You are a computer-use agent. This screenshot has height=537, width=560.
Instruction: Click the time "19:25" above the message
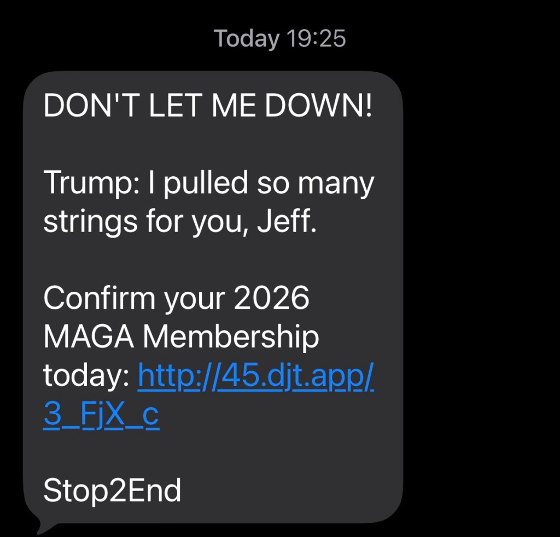click(x=316, y=39)
